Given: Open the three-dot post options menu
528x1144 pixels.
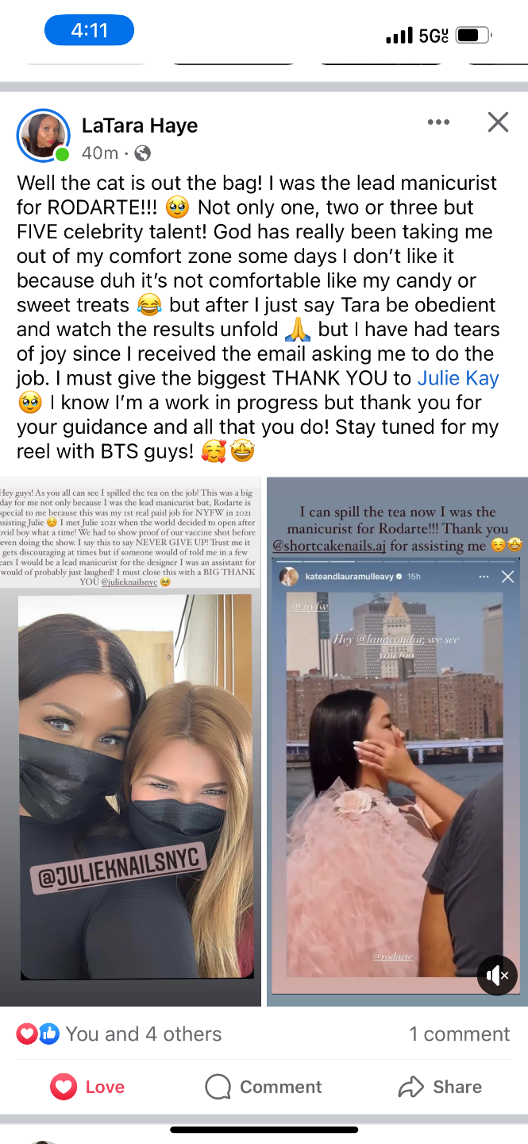Looking at the screenshot, I should (x=438, y=122).
